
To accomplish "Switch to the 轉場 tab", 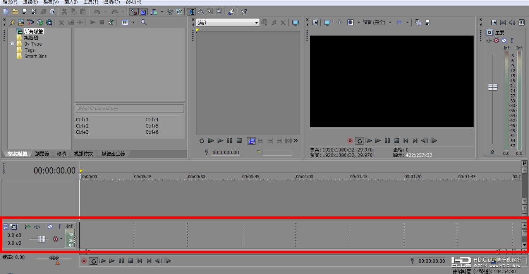I will (61, 154).
